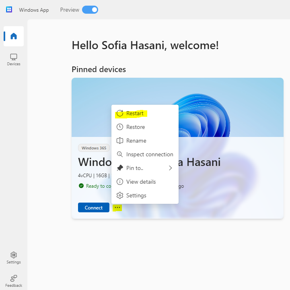Click the Connect button
290x290 pixels.
[x=94, y=207]
